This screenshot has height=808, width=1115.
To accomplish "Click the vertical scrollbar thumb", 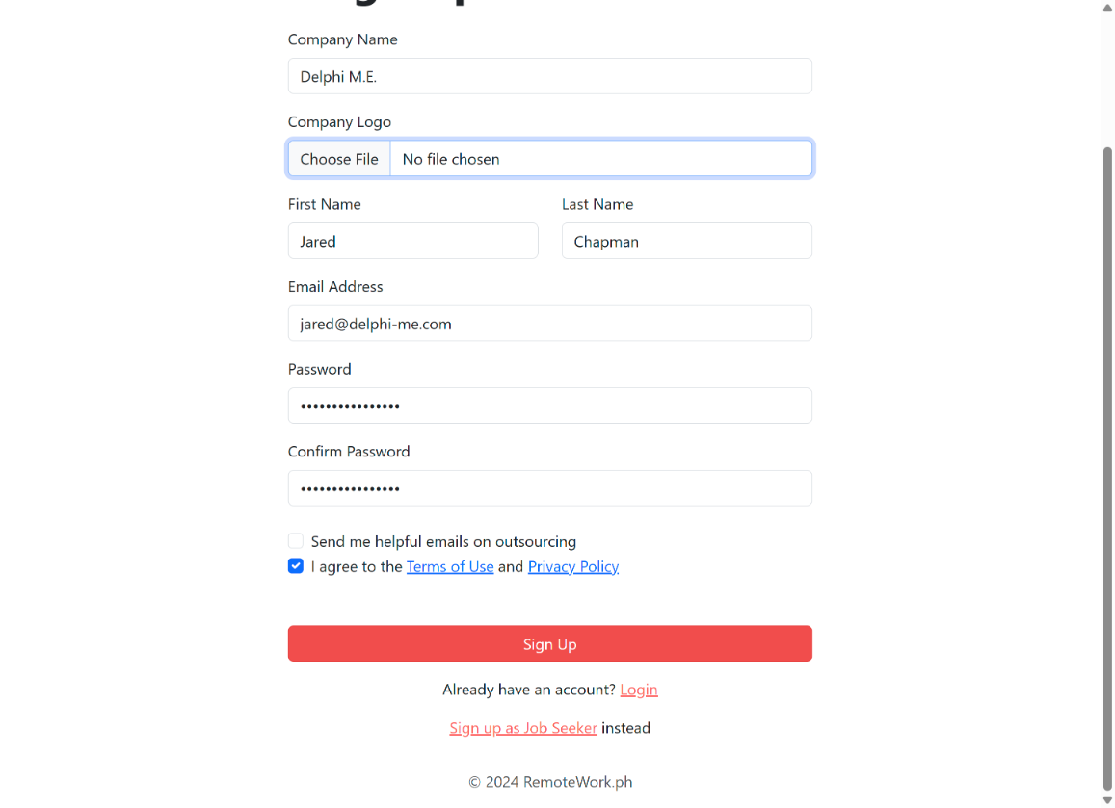I will [1107, 468].
